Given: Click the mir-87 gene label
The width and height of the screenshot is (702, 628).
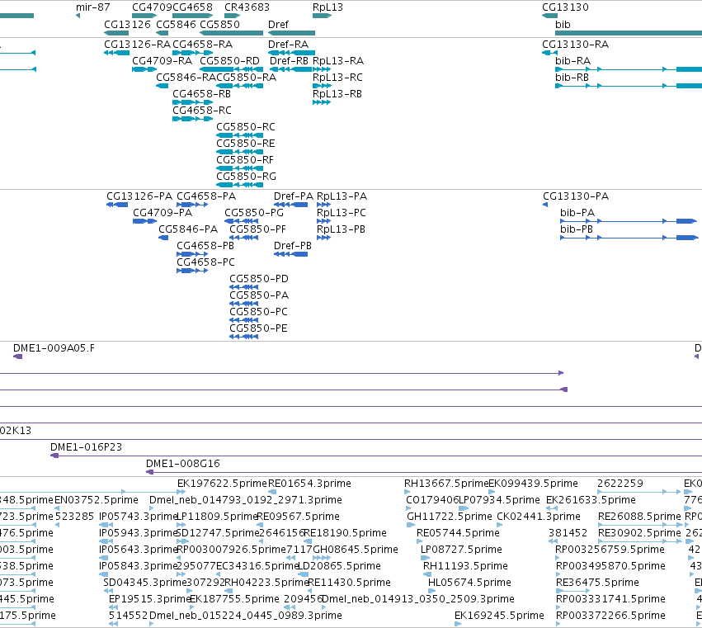Looking at the screenshot, I should tap(92, 7).
